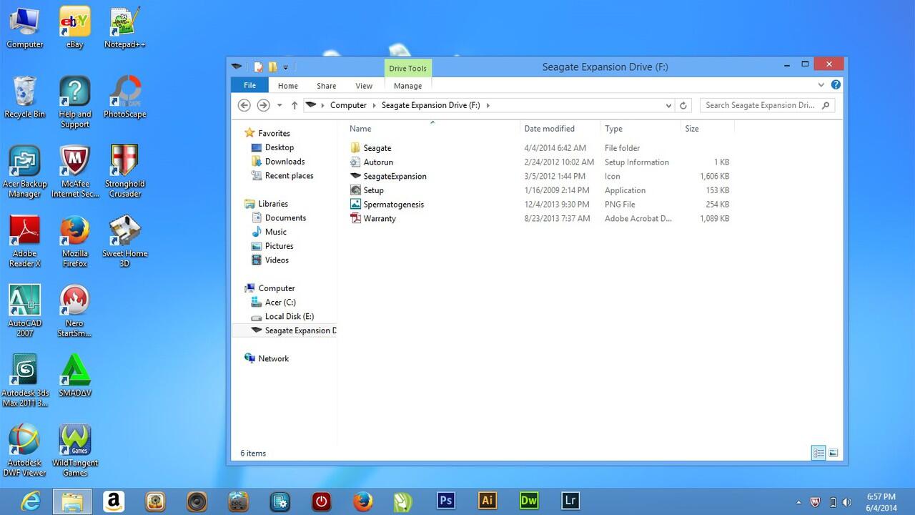Expand the drive breadcrumb chevron after (F:)
The width and height of the screenshot is (915, 515).
[488, 105]
